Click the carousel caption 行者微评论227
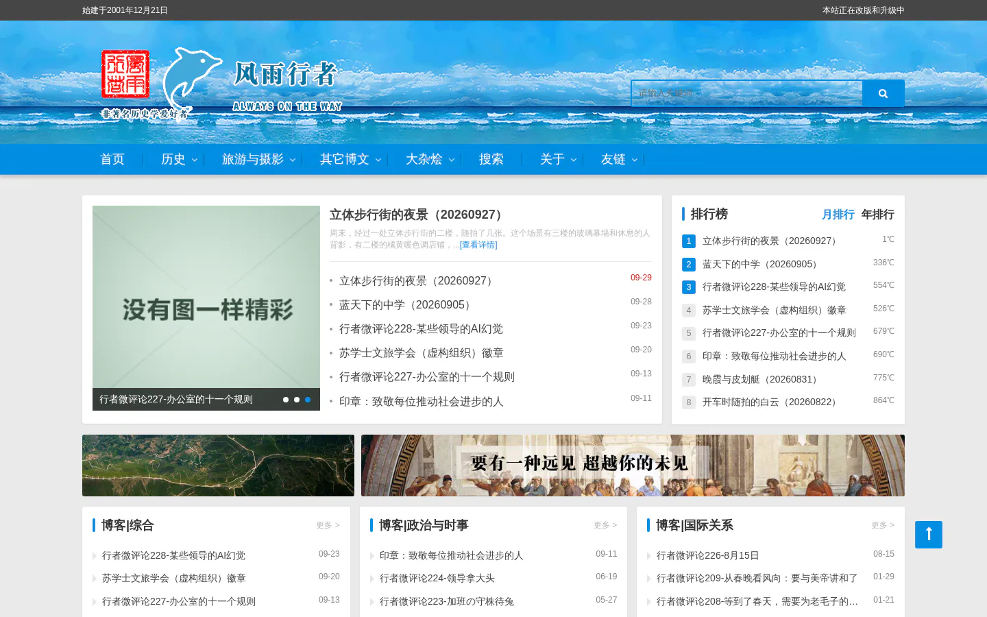The height and width of the screenshot is (617, 987). [x=176, y=400]
